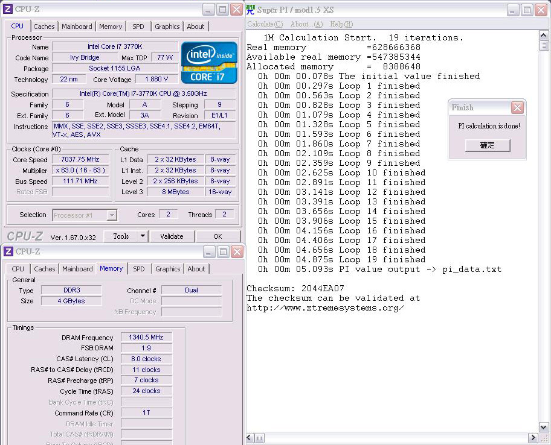Click OK button in CPU-Z
The width and height of the screenshot is (551, 445).
(218, 236)
